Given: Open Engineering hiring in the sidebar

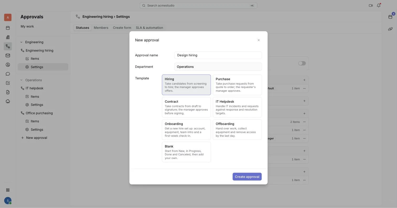Looking at the screenshot, I should 39,51.
